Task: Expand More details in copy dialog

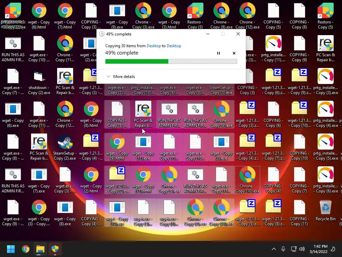Action: (121, 77)
